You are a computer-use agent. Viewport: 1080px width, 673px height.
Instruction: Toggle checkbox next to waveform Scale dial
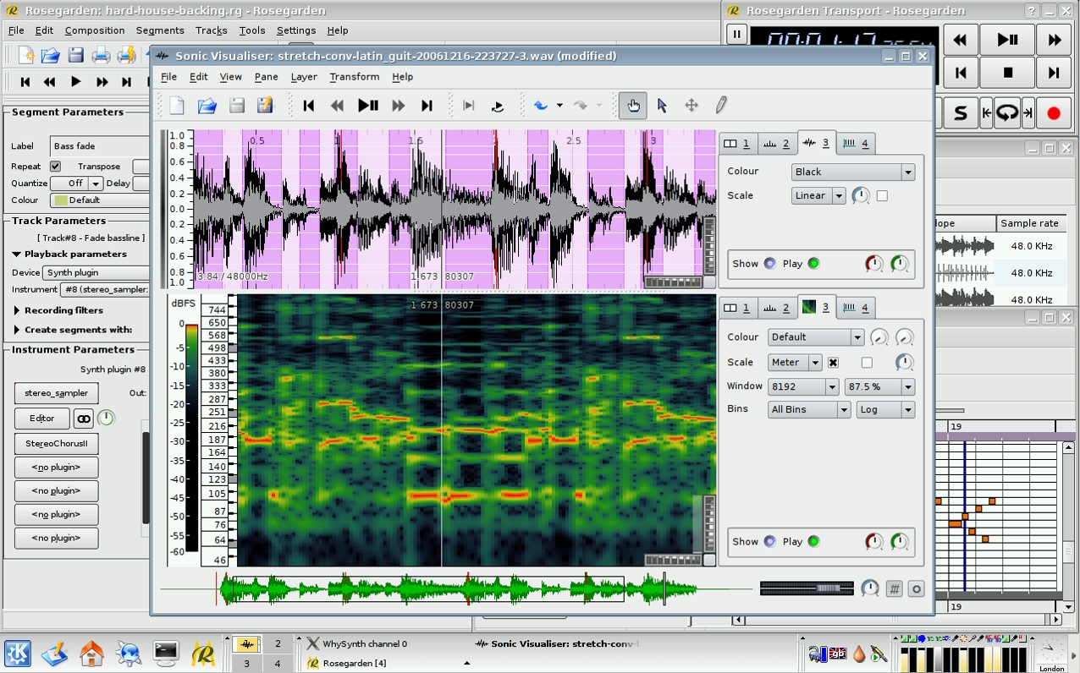pyautogui.click(x=882, y=196)
